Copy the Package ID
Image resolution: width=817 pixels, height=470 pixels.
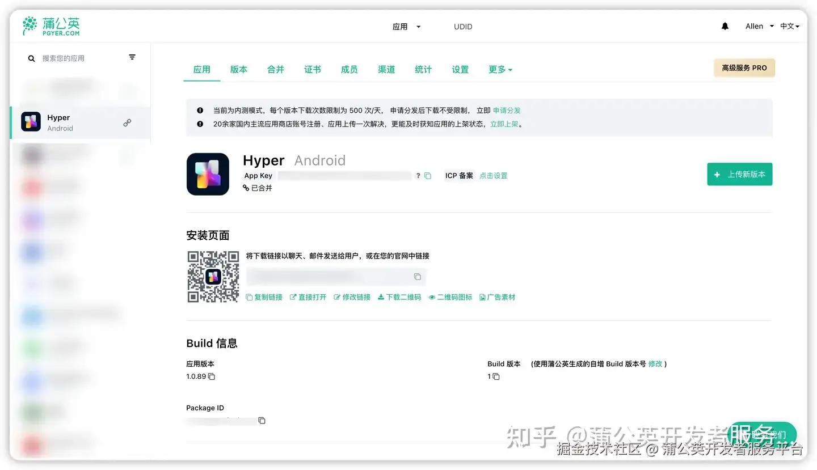pyautogui.click(x=262, y=420)
